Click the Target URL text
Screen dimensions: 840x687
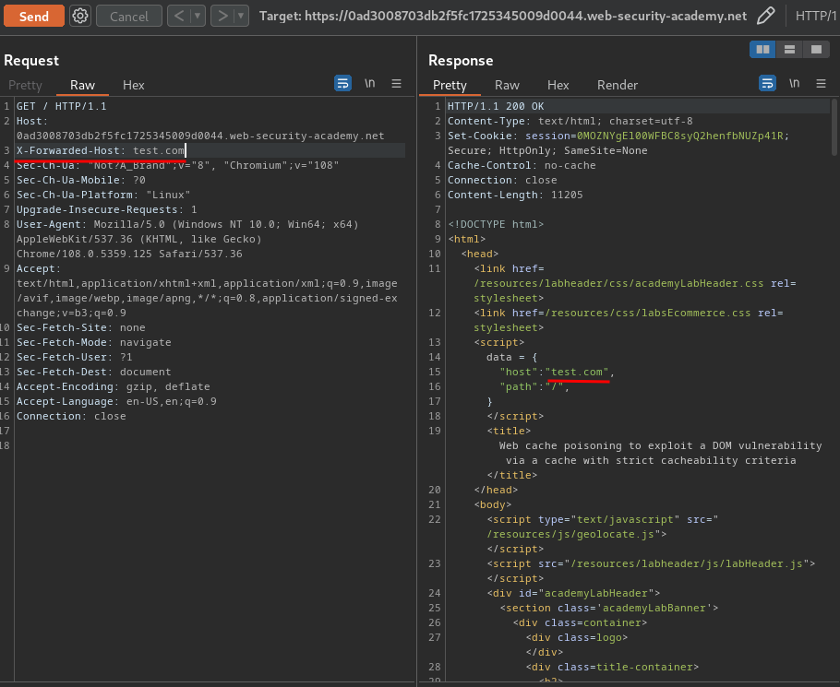click(x=502, y=16)
